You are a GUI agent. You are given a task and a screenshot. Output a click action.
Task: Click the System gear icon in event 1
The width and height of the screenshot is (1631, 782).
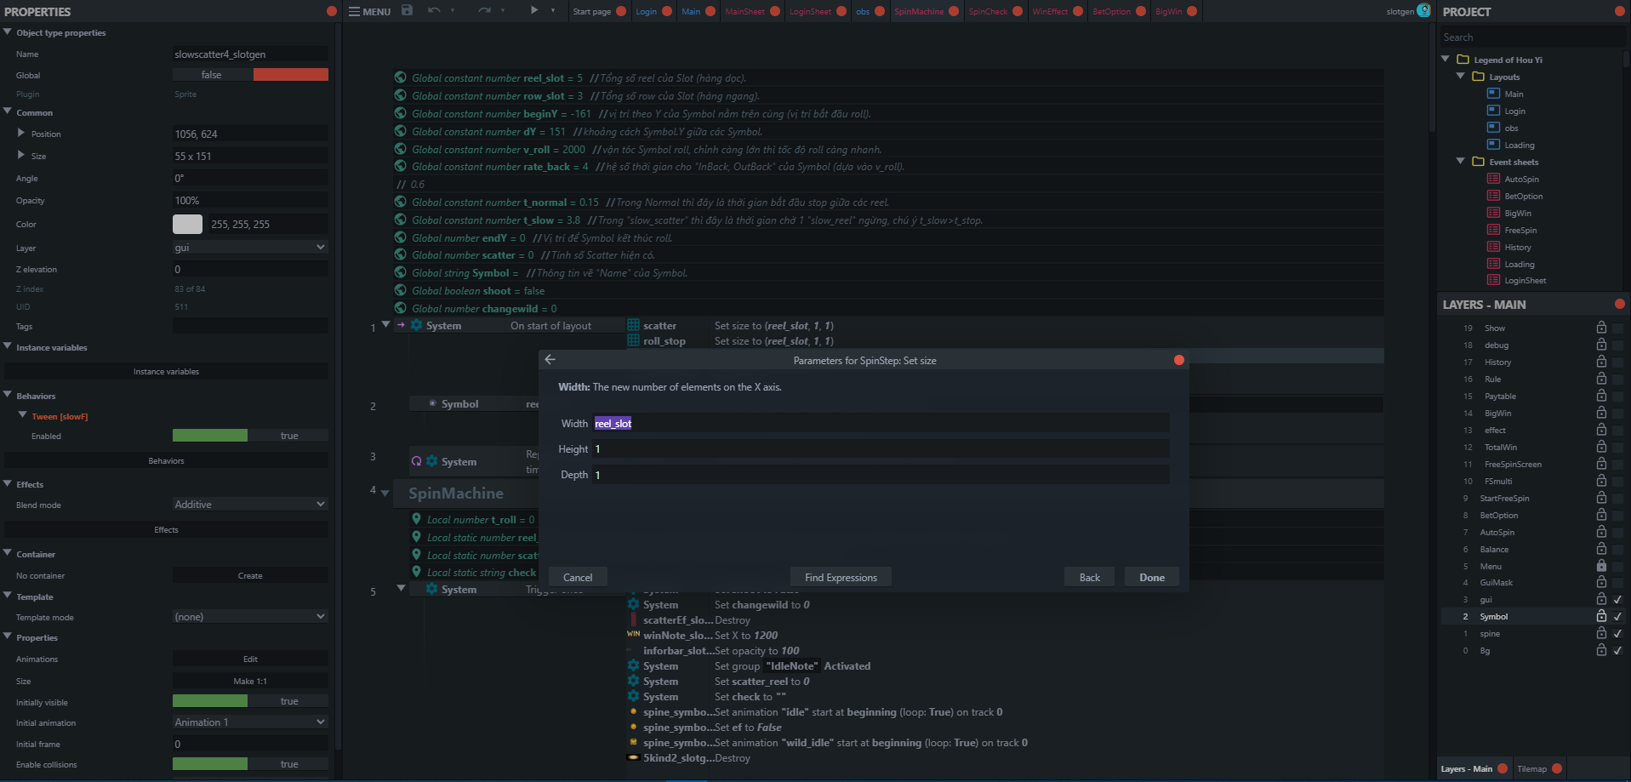[417, 325]
